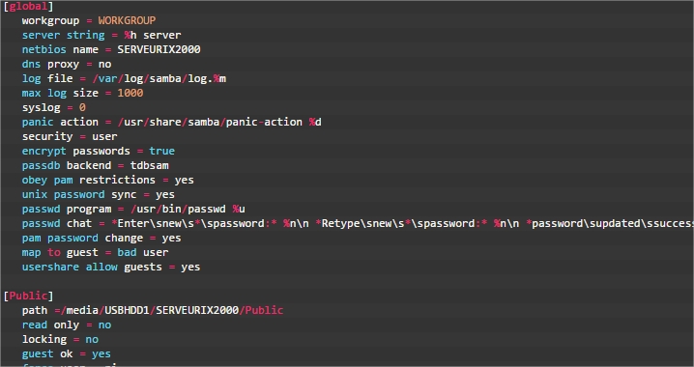Select the log file path line
This screenshot has height=367, width=694.
tap(124, 78)
